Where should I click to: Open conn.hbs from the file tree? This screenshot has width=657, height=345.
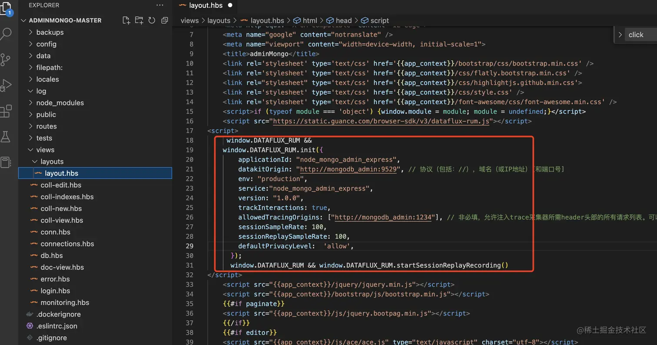(x=95, y=232)
